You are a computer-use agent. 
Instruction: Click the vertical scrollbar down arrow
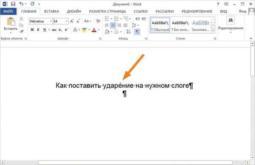(x=252, y=157)
